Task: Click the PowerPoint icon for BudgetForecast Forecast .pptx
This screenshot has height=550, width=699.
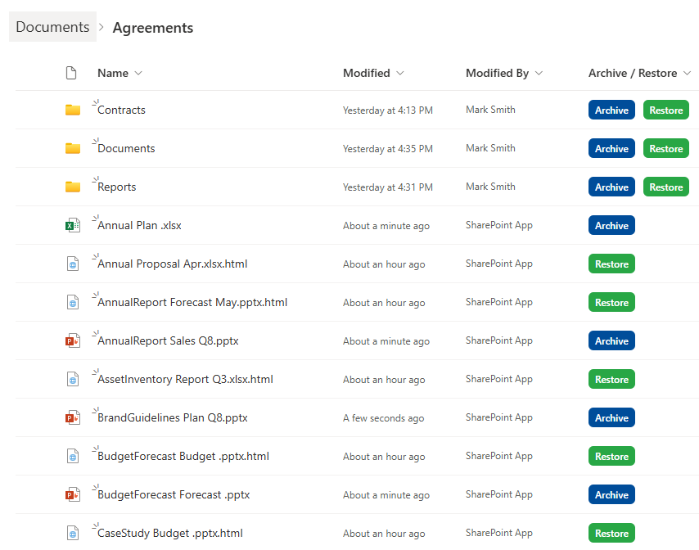Action: pos(73,494)
